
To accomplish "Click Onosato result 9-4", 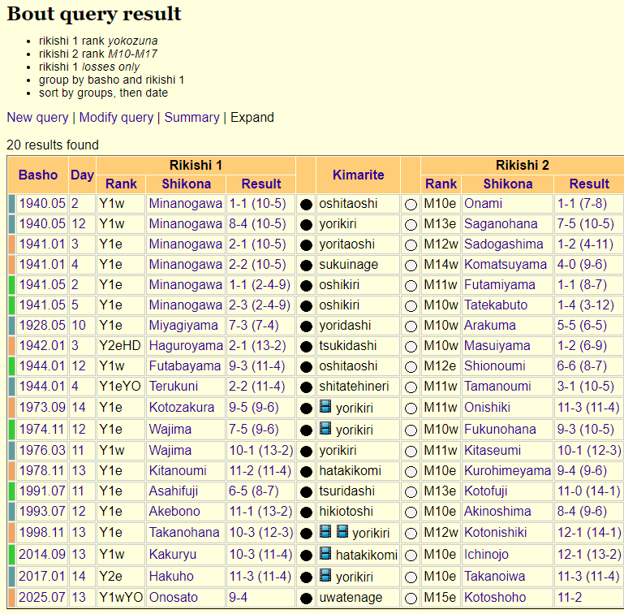I will tap(238, 597).
